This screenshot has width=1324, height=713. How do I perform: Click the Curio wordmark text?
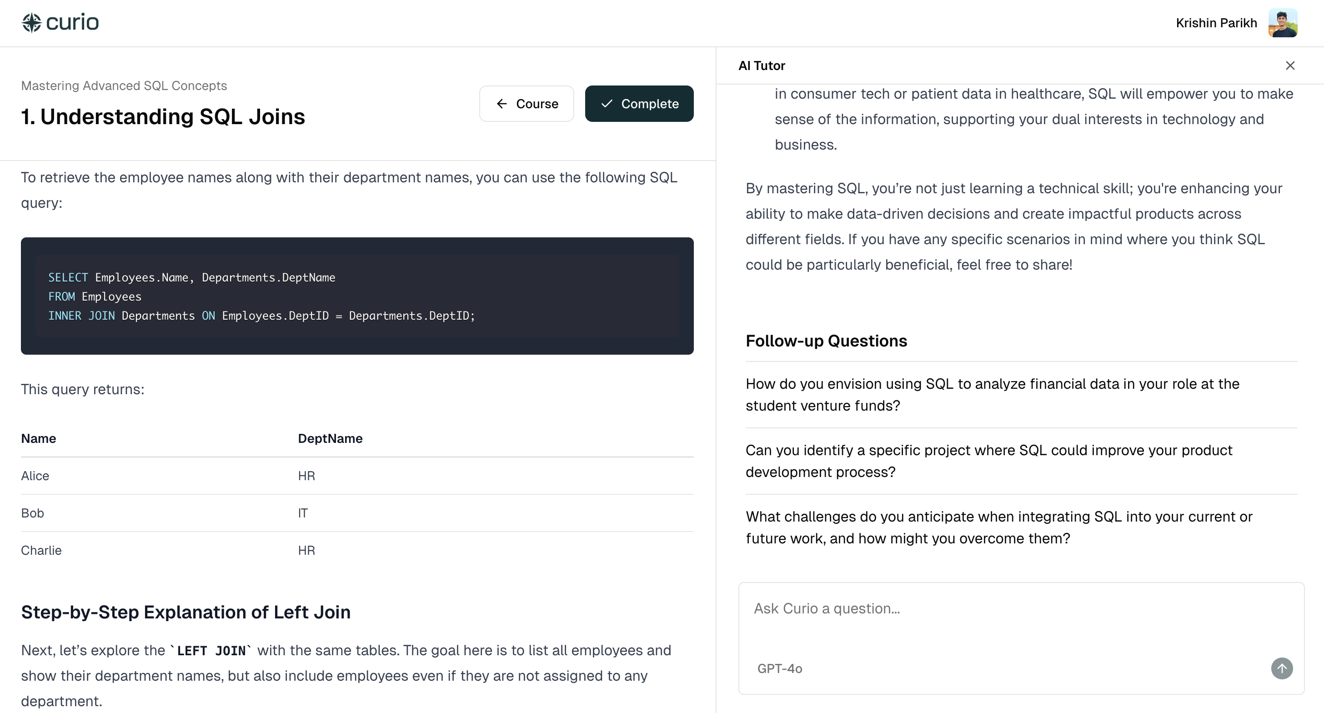coord(72,23)
